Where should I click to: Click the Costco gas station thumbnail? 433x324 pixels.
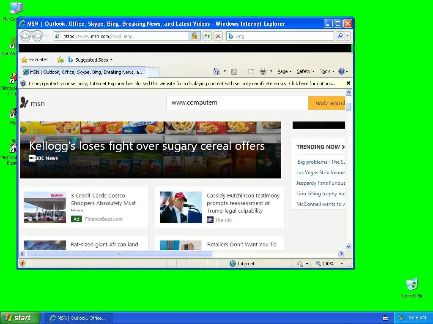(x=45, y=207)
